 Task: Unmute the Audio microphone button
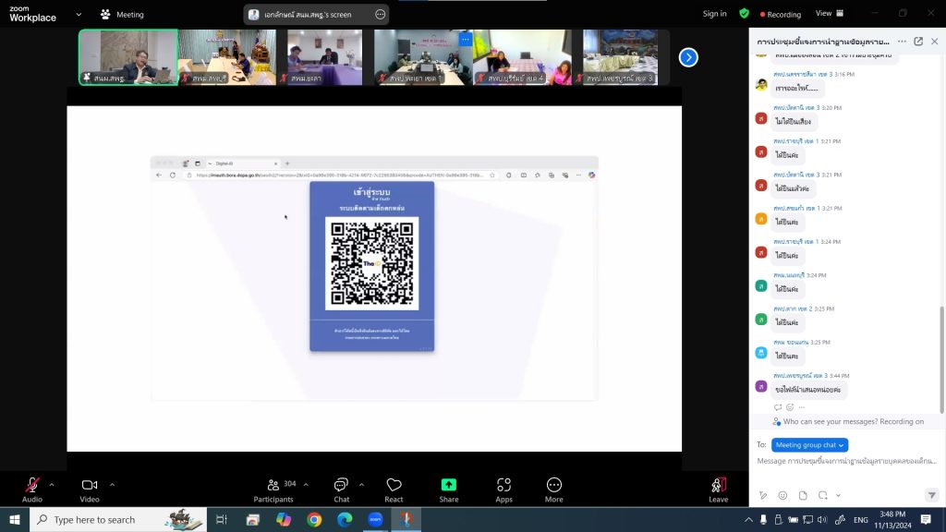[x=32, y=490]
